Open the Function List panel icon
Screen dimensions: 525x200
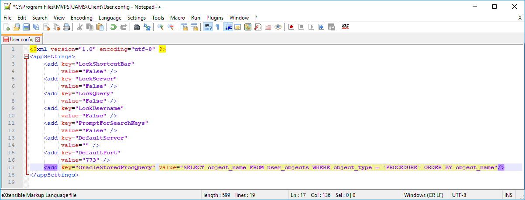pyautogui.click(x=258, y=27)
